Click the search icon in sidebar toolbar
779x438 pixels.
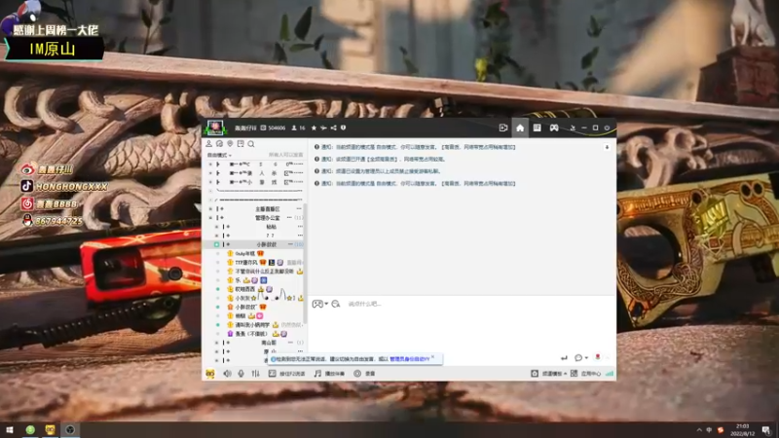click(251, 143)
